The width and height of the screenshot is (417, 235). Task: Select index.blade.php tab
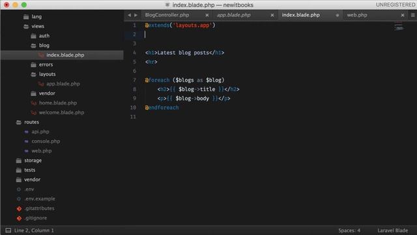pos(301,15)
